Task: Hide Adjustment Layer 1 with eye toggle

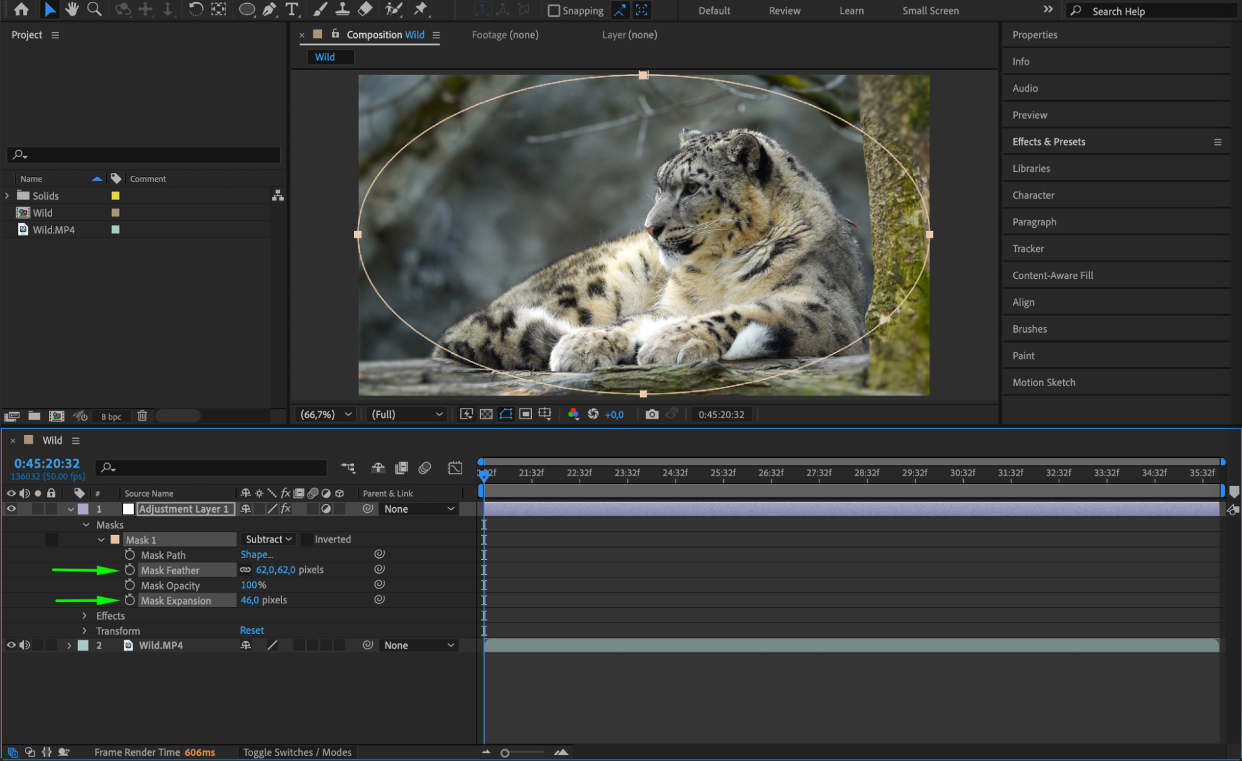Action: (11, 509)
